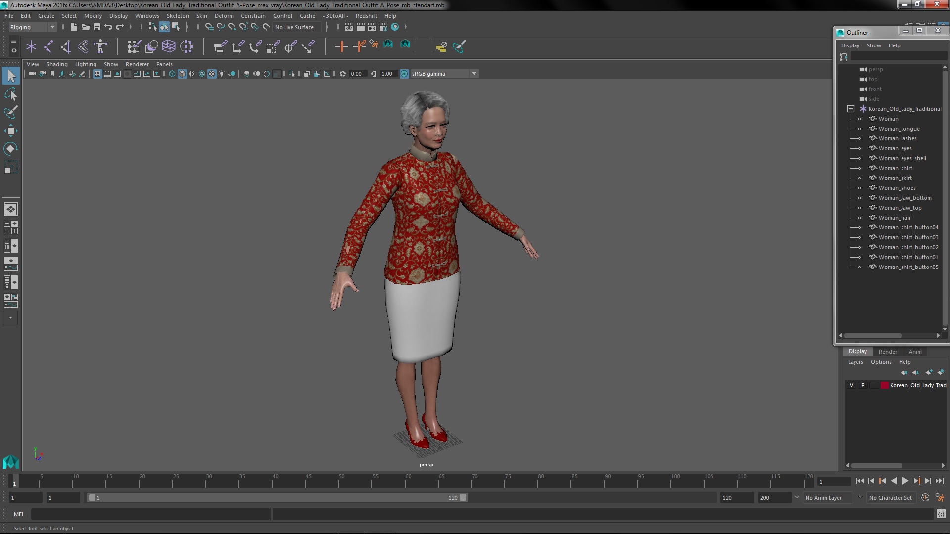Click the New Scene icon
Image resolution: width=950 pixels, height=534 pixels.
(x=74, y=27)
